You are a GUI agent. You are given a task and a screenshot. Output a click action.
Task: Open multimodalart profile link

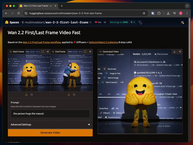pos(34,22)
